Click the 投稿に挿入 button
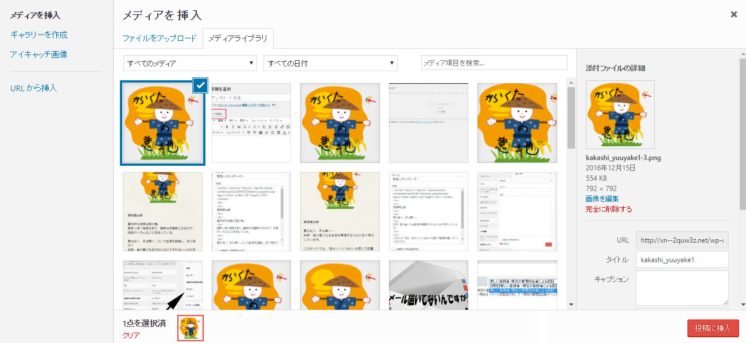Viewport: 746px width, 343px height. coord(713,328)
